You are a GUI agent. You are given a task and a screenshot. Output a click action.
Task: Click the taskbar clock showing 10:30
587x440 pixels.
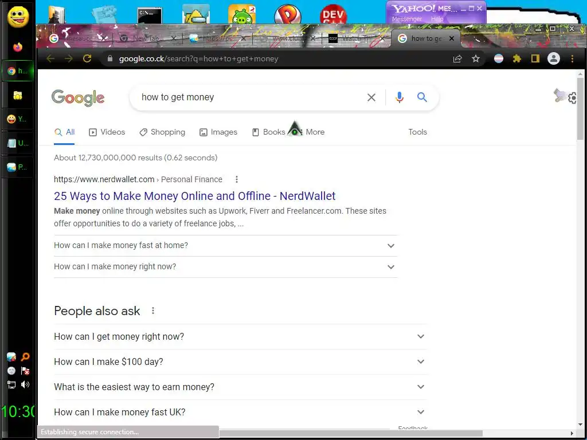coord(18,411)
